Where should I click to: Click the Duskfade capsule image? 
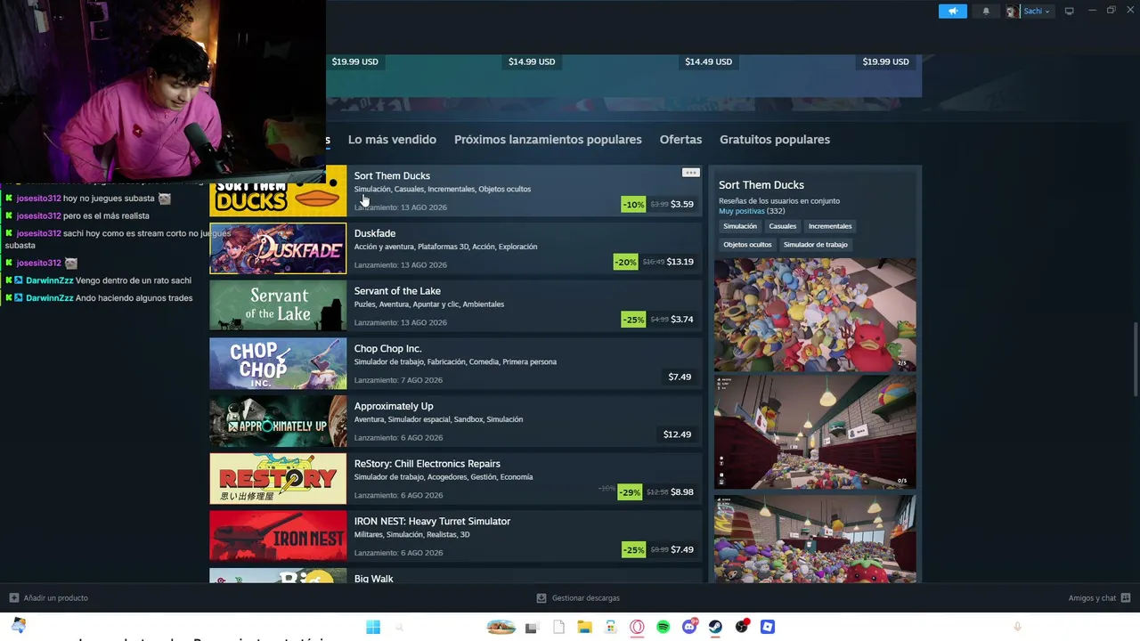(278, 248)
